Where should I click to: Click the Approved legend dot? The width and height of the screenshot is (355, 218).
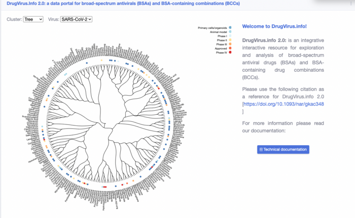pyautogui.click(x=231, y=48)
